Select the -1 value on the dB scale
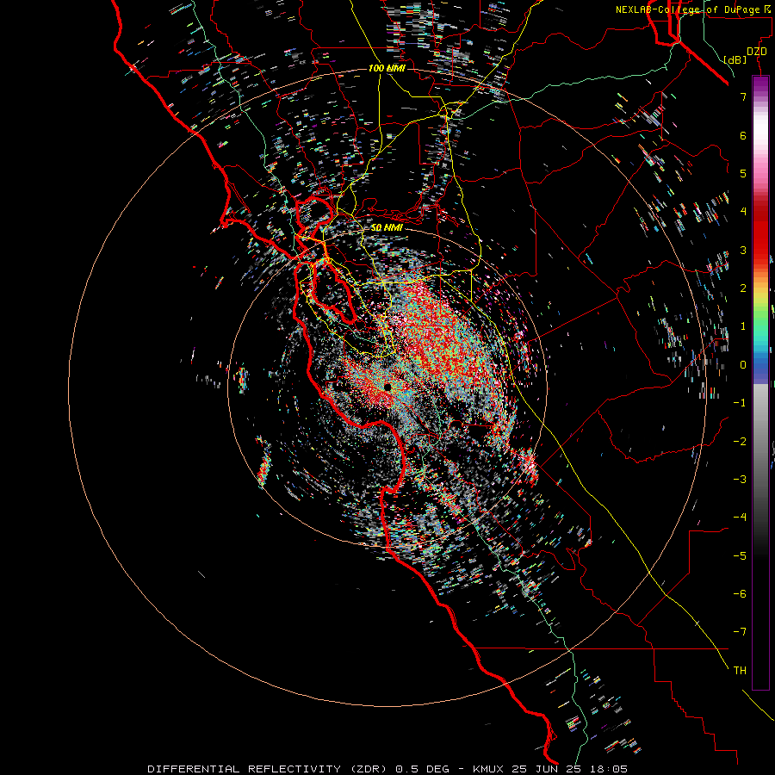 740,403
